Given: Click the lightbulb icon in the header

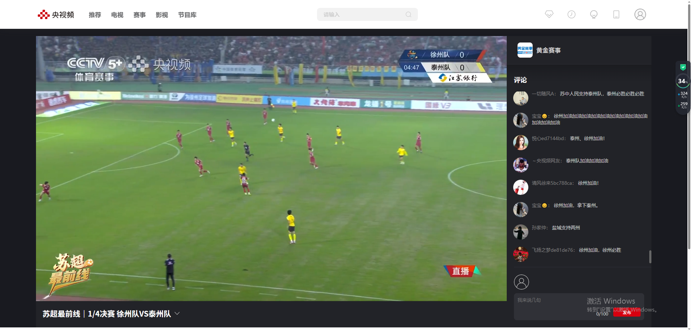Looking at the screenshot, I should click(594, 14).
